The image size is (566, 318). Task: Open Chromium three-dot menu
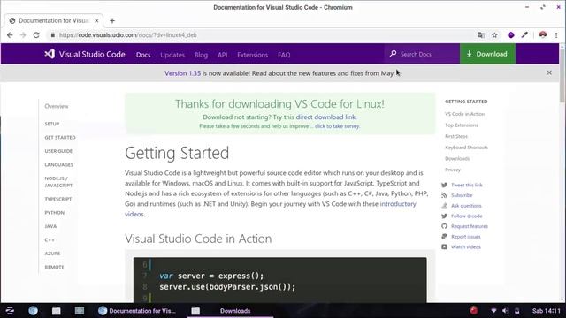click(556, 35)
